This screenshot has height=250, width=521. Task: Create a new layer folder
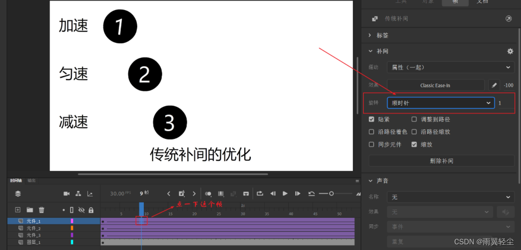[30, 210]
